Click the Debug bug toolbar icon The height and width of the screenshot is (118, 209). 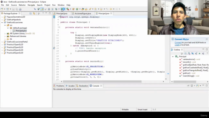56,9
